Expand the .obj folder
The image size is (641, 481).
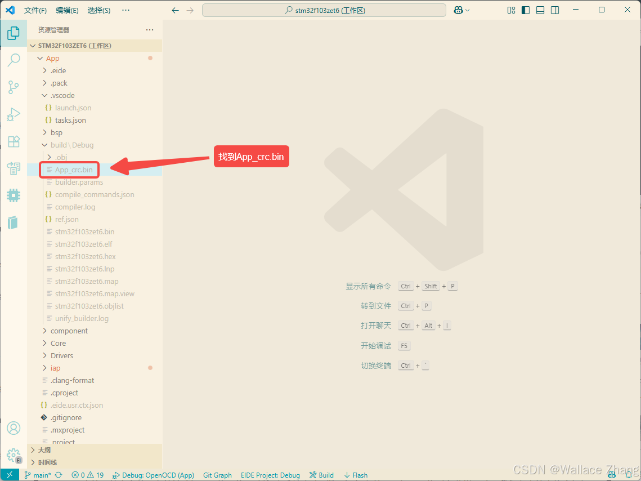coord(95,157)
